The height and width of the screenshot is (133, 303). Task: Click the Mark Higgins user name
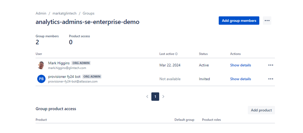59,63
